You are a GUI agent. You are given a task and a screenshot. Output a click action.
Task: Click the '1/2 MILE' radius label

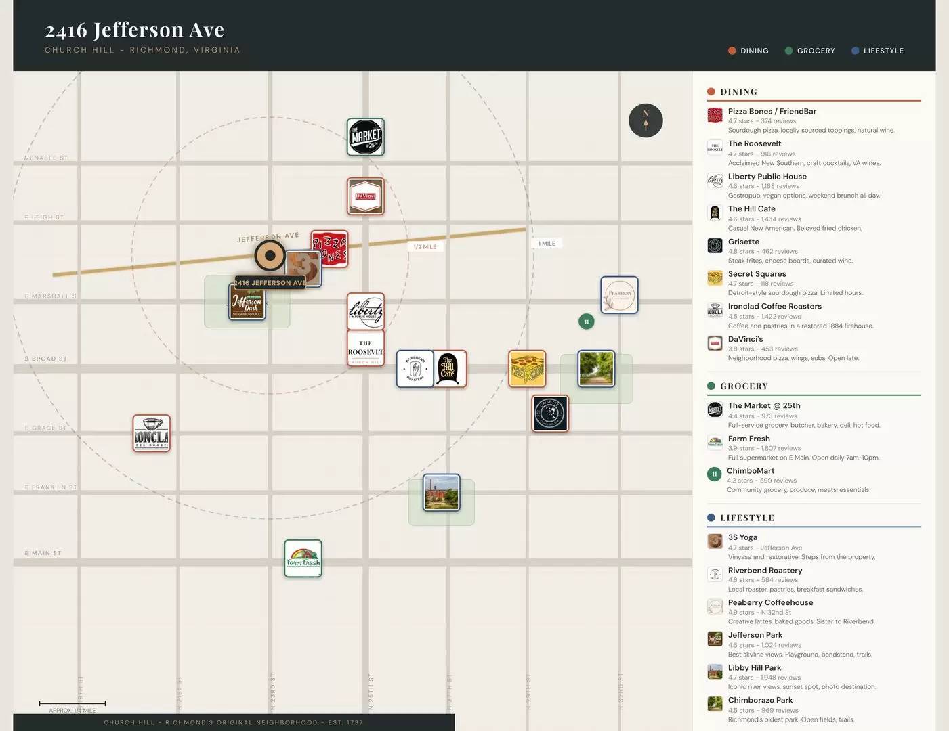(x=425, y=247)
